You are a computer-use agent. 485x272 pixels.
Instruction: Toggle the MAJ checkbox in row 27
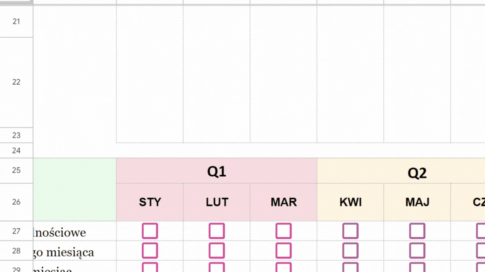pos(417,231)
